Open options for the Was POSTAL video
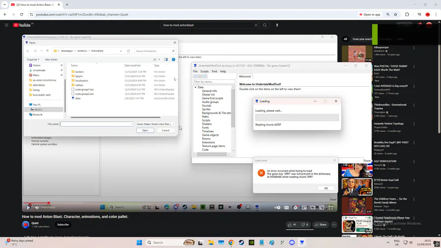The width and height of the screenshot is (441, 248). [x=414, y=67]
